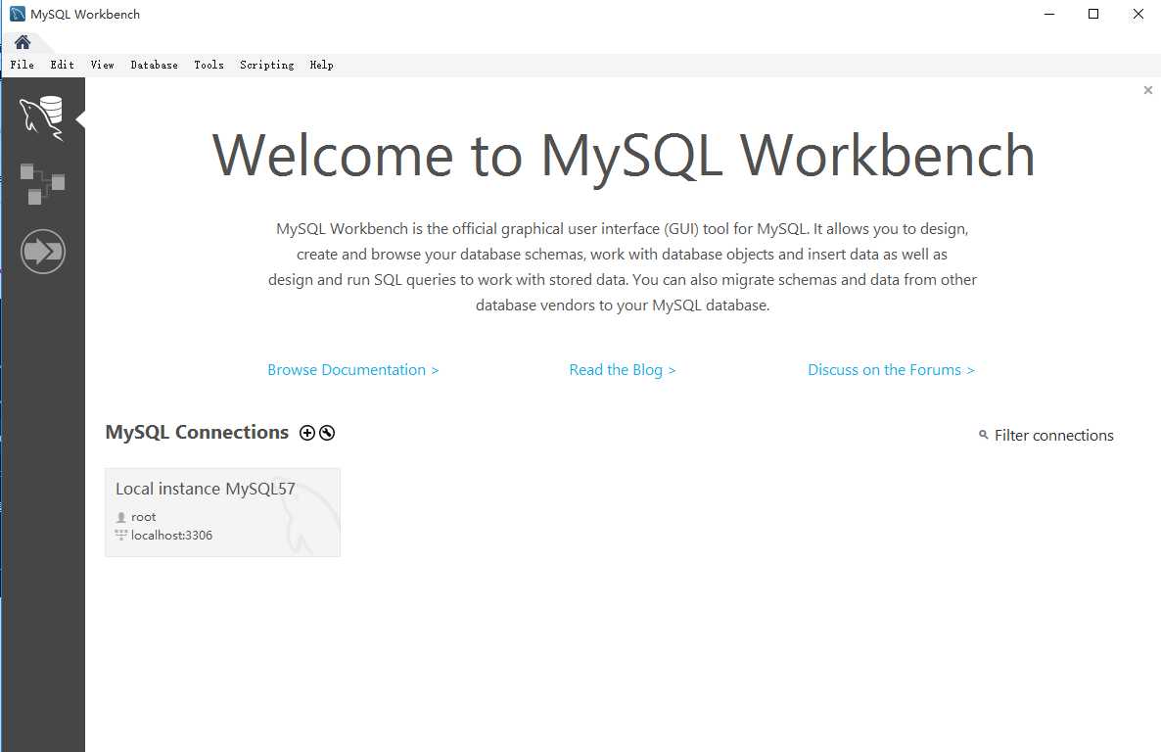The image size is (1161, 752).
Task: Open the Migration wizard sidebar icon
Action: point(43,252)
